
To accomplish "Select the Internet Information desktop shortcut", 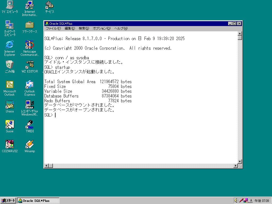I will point(30,8).
